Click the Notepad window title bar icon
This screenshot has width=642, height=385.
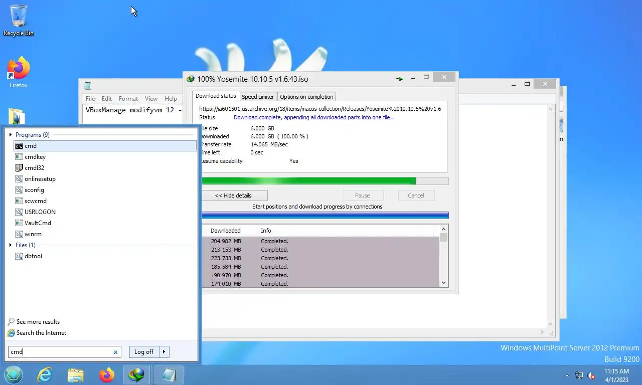pyautogui.click(x=87, y=85)
